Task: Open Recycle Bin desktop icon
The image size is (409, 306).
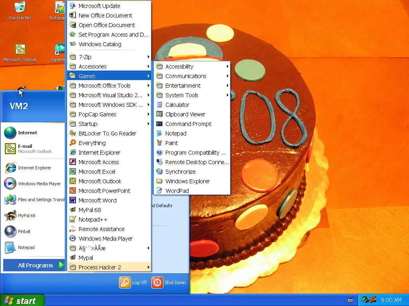Action: point(20,11)
